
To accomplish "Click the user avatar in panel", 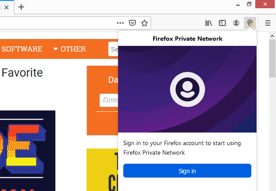I will click(x=187, y=89).
